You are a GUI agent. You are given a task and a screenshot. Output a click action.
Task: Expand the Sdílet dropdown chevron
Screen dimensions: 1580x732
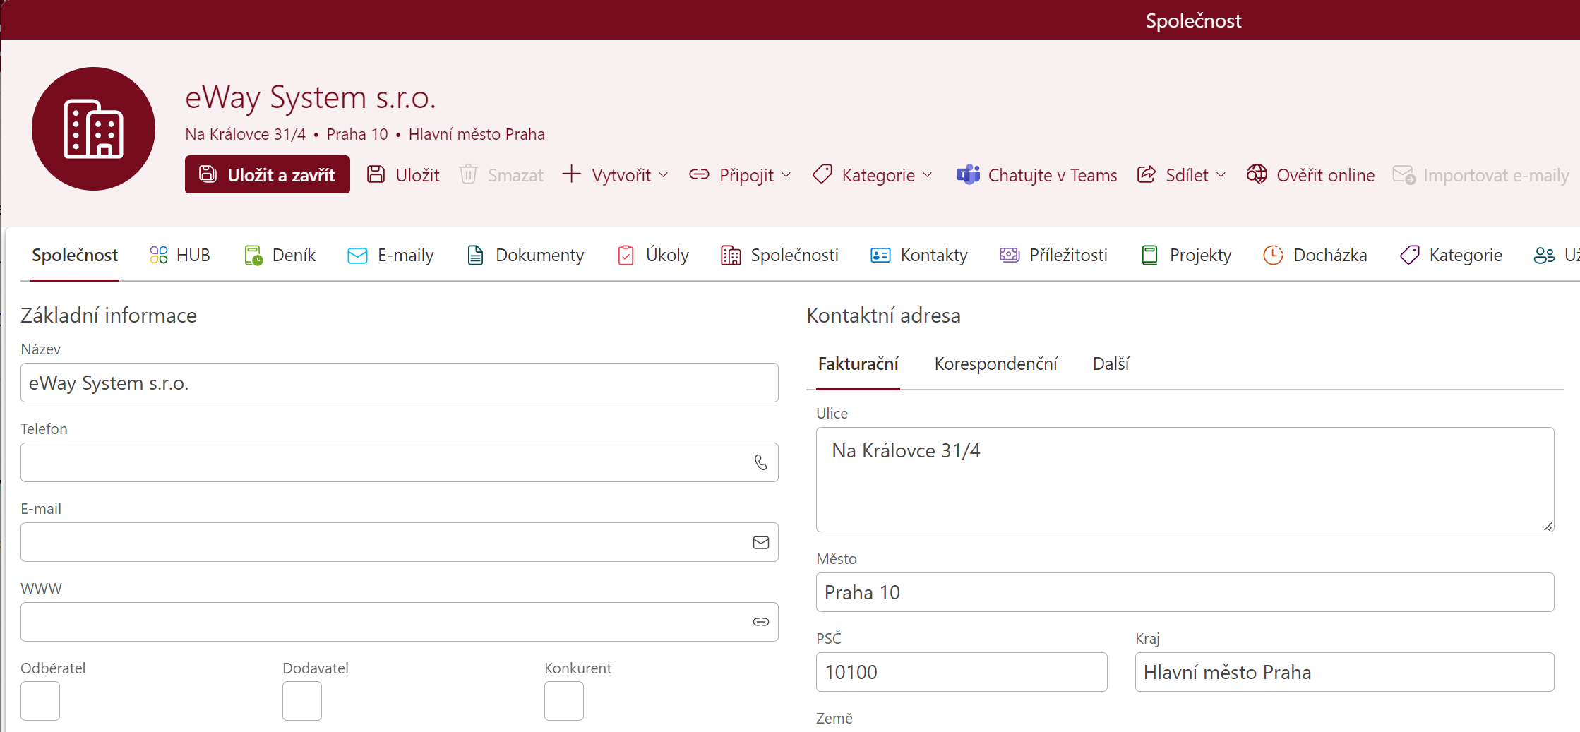(x=1221, y=175)
